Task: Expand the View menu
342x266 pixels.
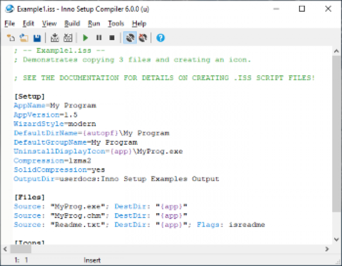Action: (x=49, y=23)
